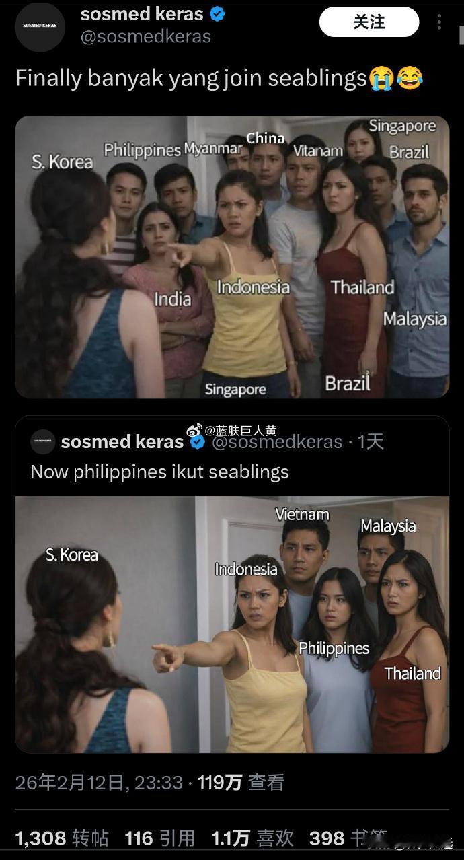Open the quoted tweet's meme image
The image size is (464, 860).
point(232,624)
